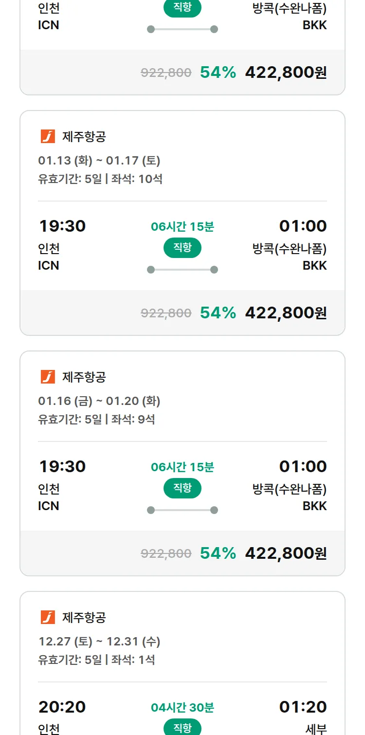365x735 pixels.
Task: Select the 422,800원 price for 01.13 flight
Action: coord(286,312)
